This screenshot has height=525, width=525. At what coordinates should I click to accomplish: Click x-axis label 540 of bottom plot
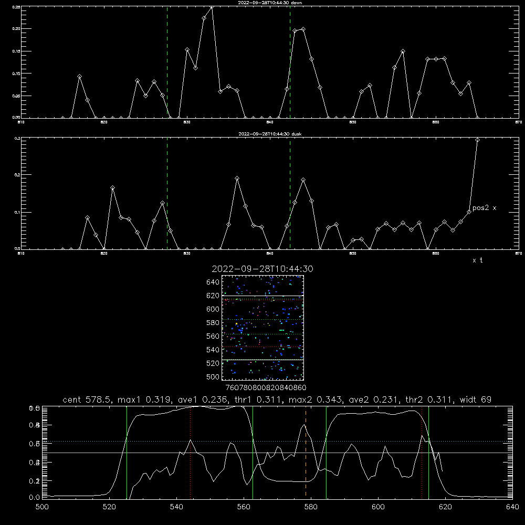pos(176,507)
